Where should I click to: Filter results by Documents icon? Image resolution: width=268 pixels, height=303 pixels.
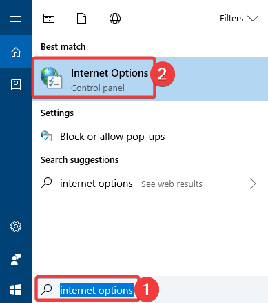[x=81, y=19]
